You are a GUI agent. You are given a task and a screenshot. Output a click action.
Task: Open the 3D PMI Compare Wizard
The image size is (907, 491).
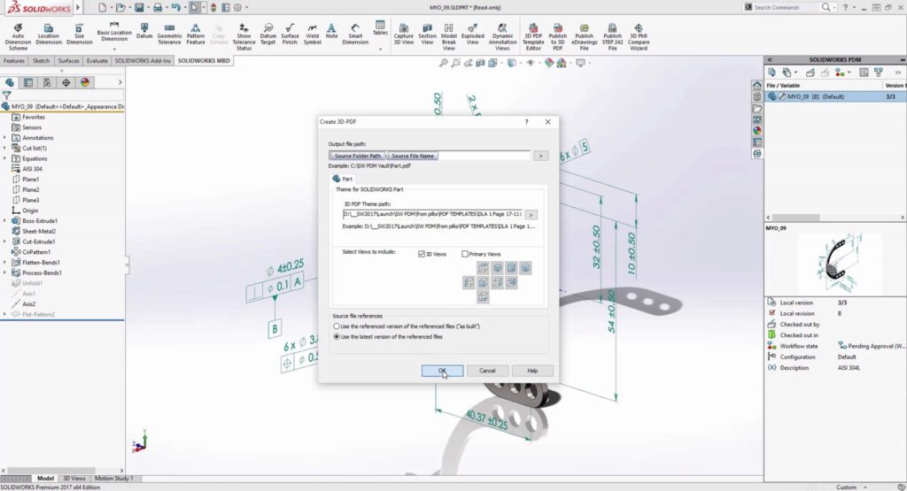[x=639, y=37]
